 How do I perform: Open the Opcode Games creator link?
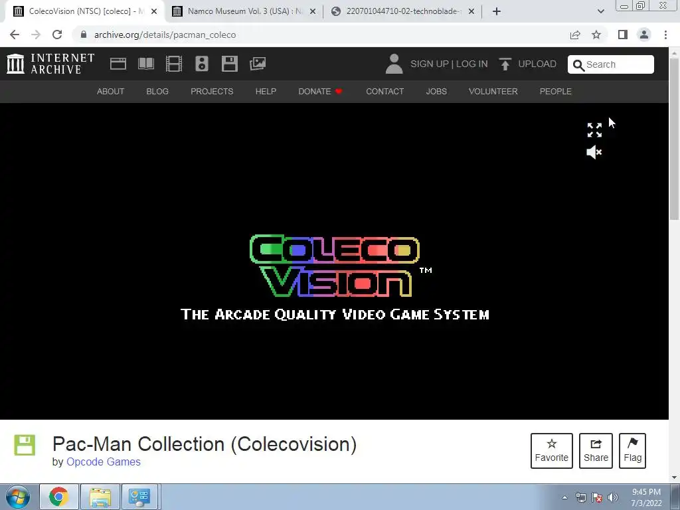pyautogui.click(x=103, y=462)
